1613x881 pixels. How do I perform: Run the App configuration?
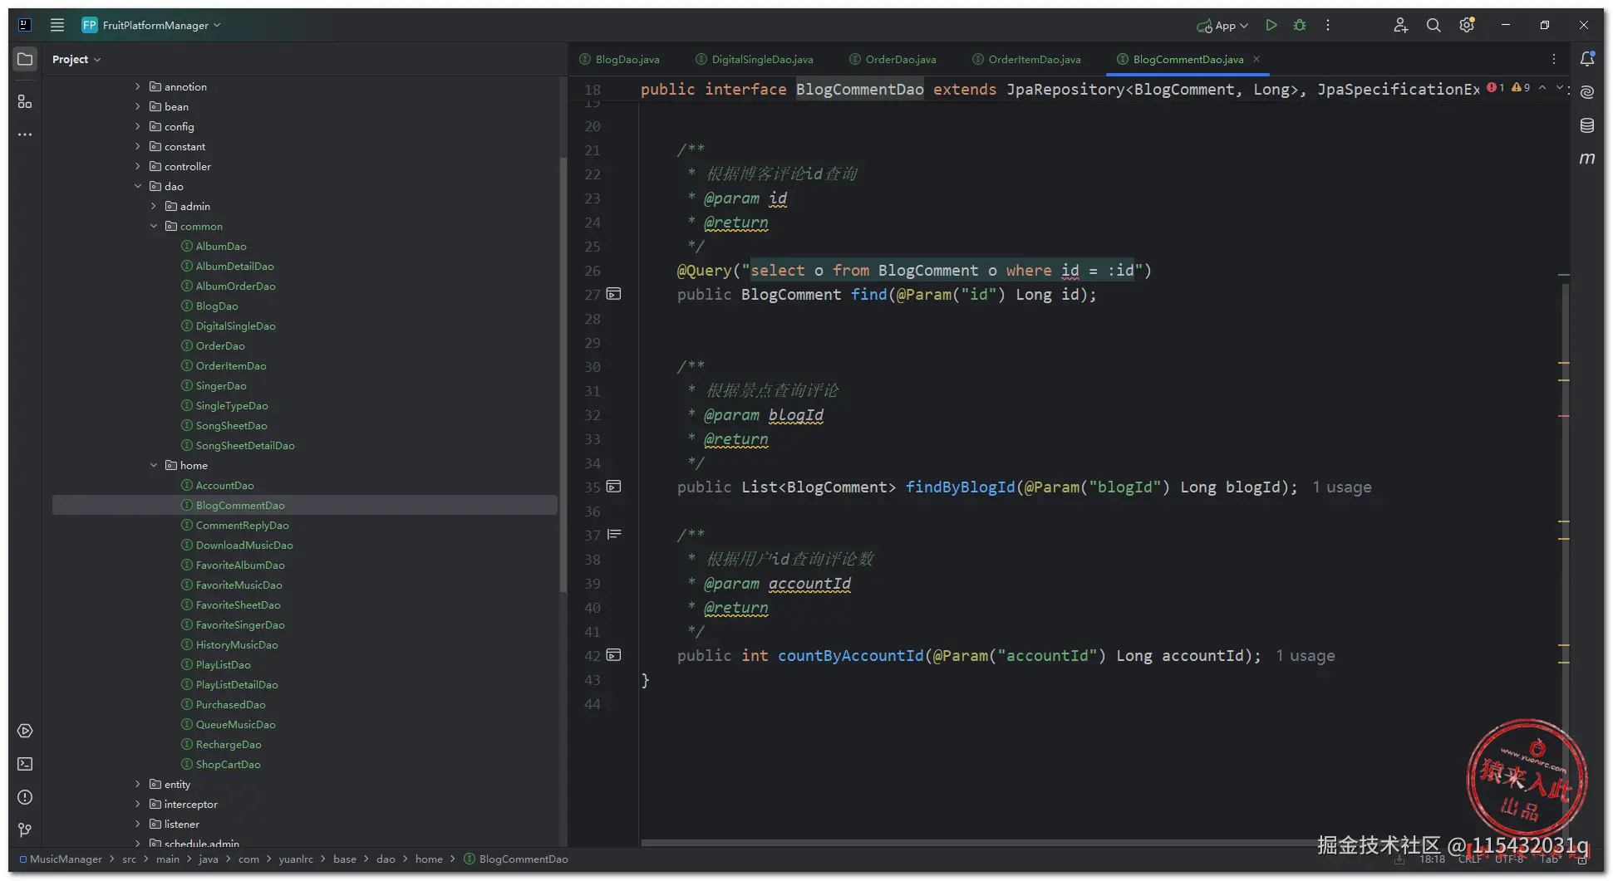point(1271,25)
